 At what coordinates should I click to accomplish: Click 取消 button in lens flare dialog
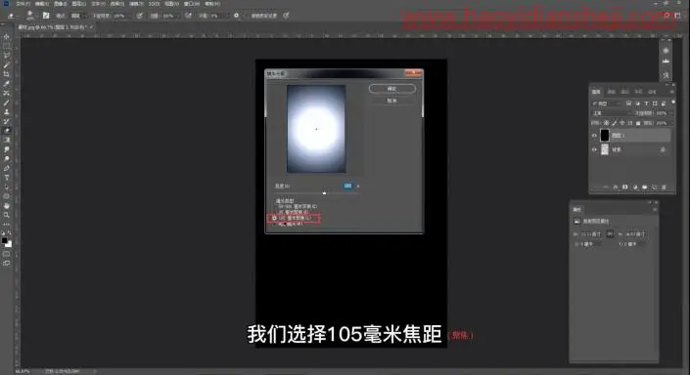click(x=391, y=101)
